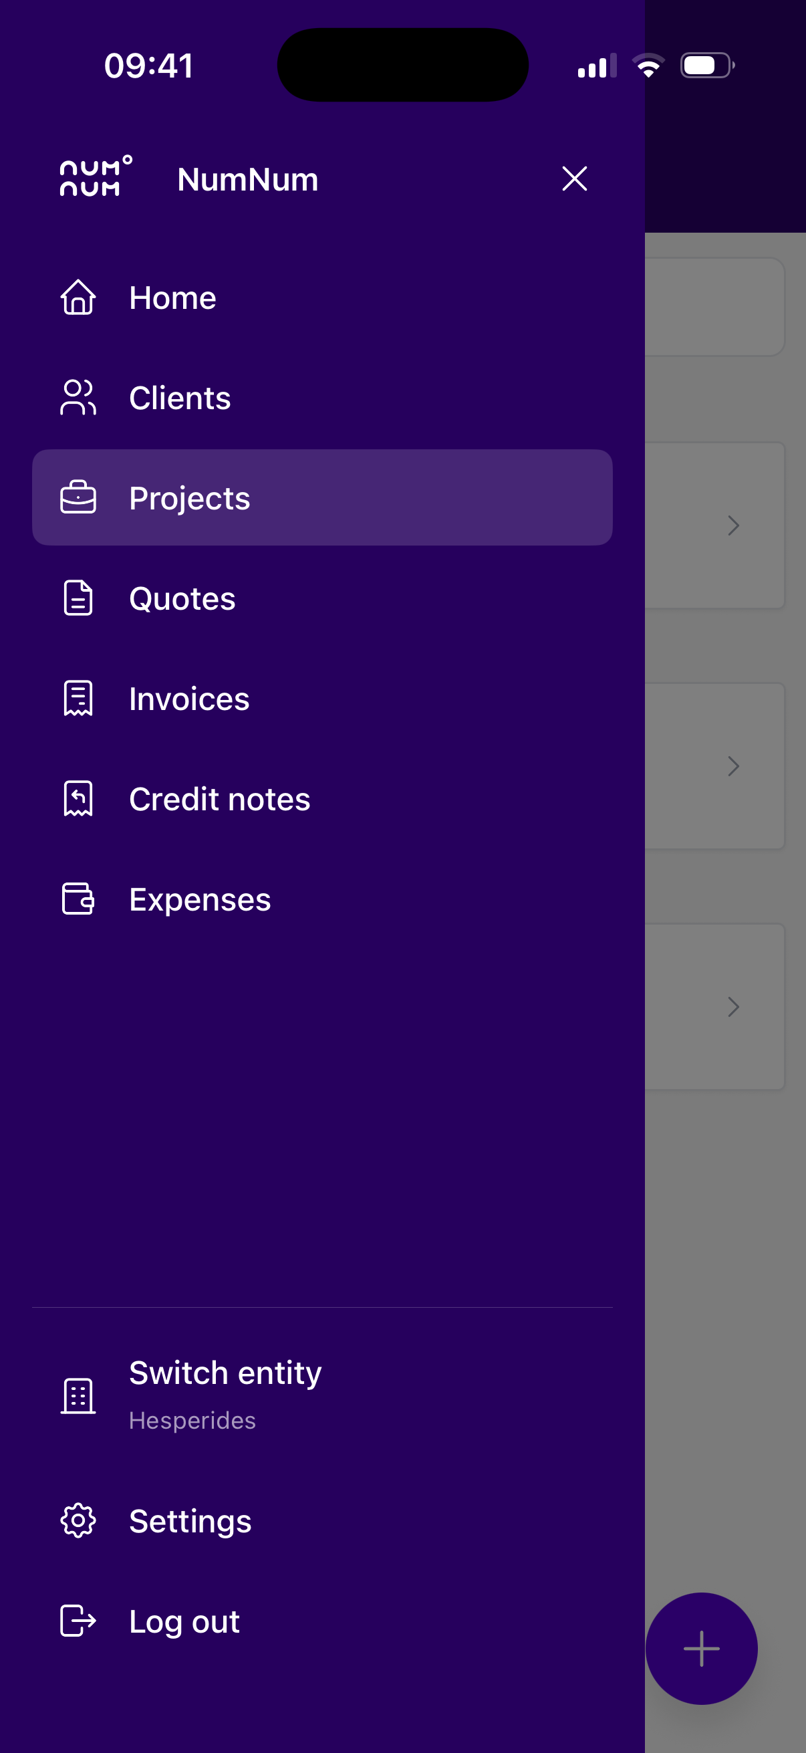This screenshot has height=1753, width=806.
Task: Click the Log out arrow icon
Action: 78,1621
